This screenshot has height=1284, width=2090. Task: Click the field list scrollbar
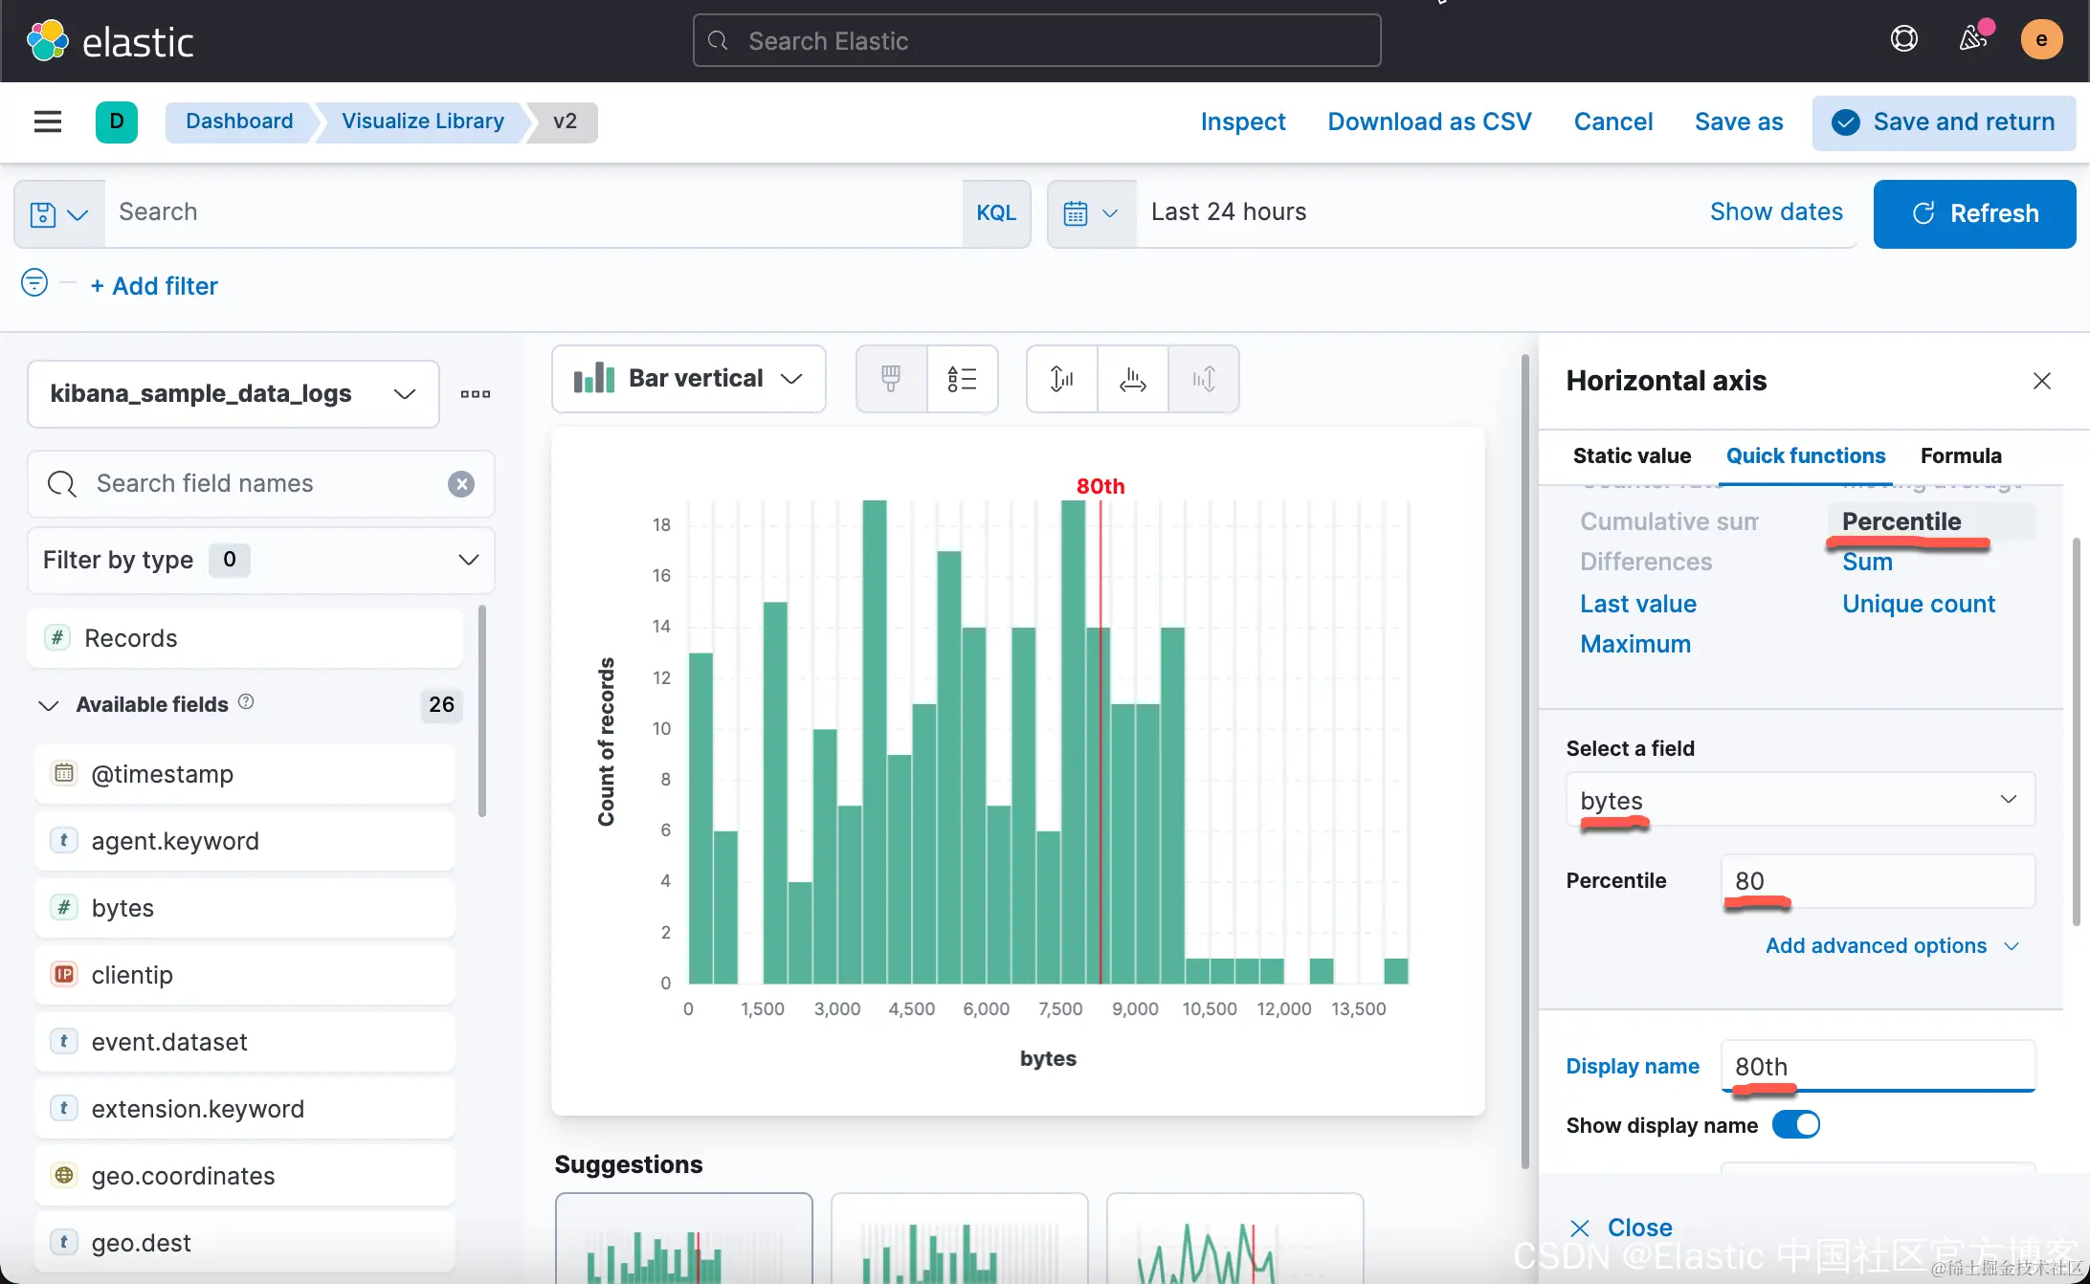click(x=482, y=710)
